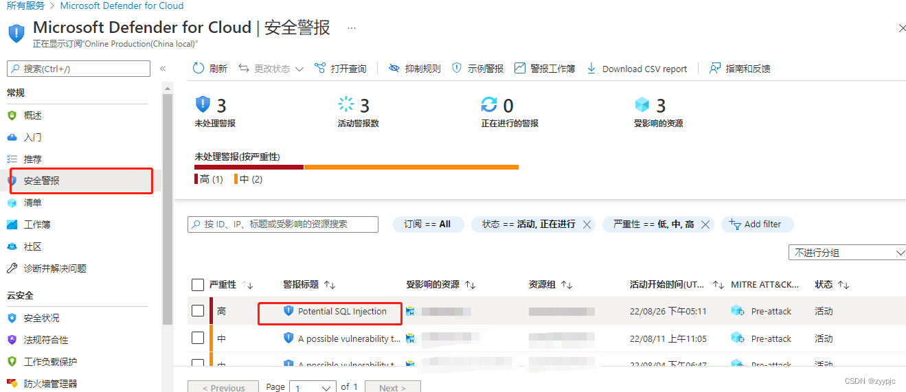
Task: Click the orange medium-severity bar segment
Action: click(x=411, y=167)
